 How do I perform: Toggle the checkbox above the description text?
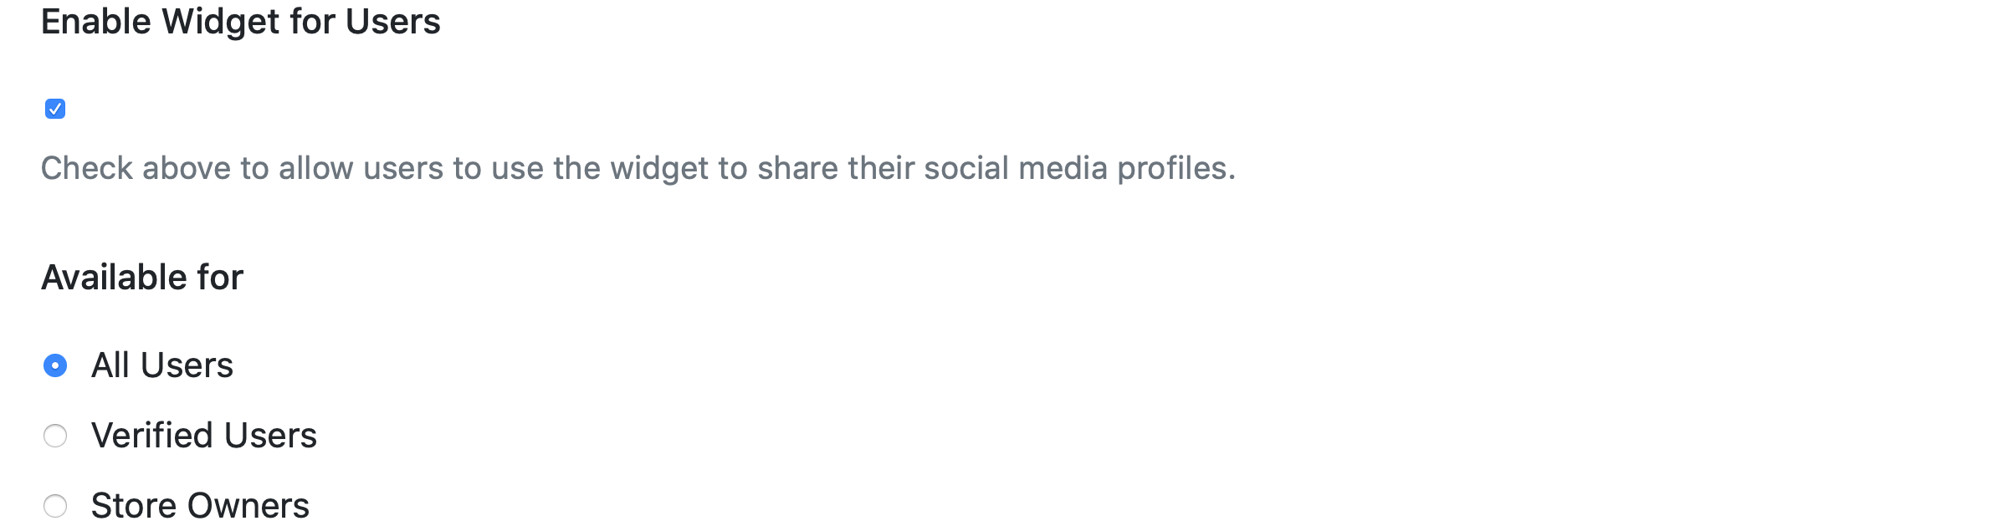click(x=55, y=109)
